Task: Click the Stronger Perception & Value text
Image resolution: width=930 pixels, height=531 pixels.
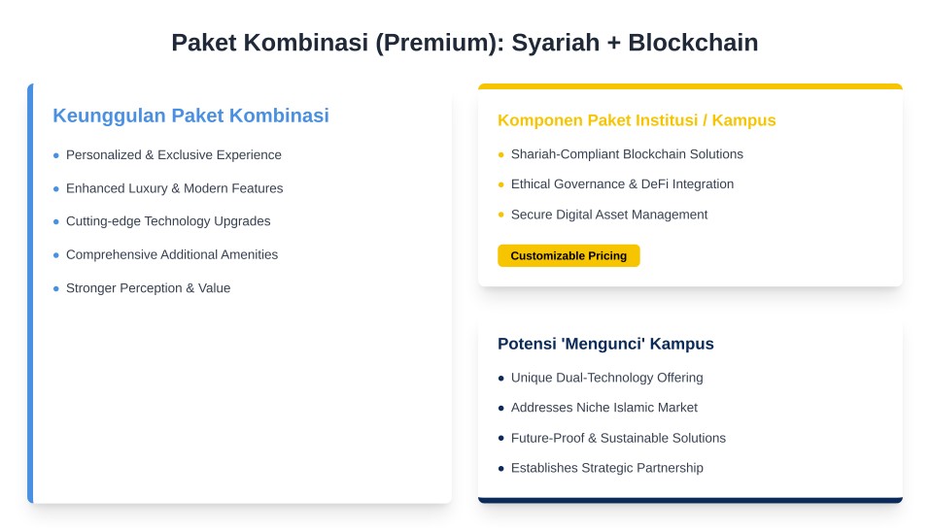Action: click(148, 288)
